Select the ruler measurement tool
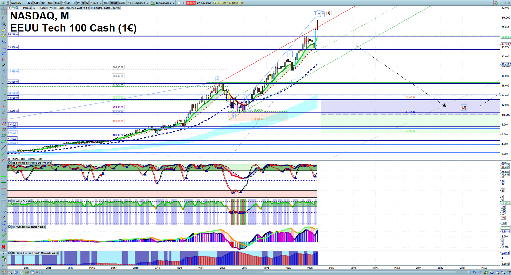Viewport: 511px width, 275px height. [4, 112]
